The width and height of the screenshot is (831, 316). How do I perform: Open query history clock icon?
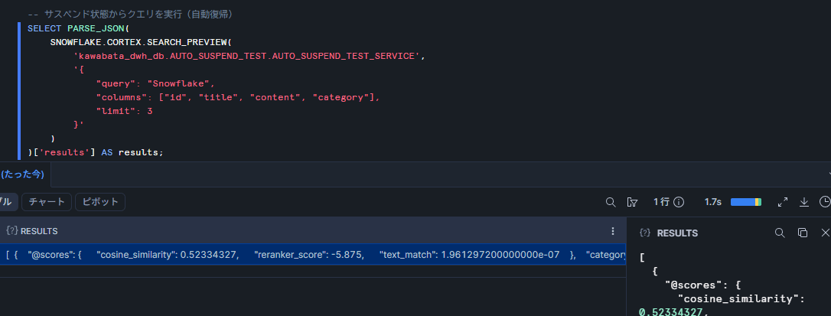click(x=825, y=202)
